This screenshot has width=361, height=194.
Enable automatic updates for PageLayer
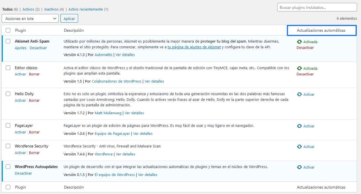pyautogui.click(x=309, y=126)
